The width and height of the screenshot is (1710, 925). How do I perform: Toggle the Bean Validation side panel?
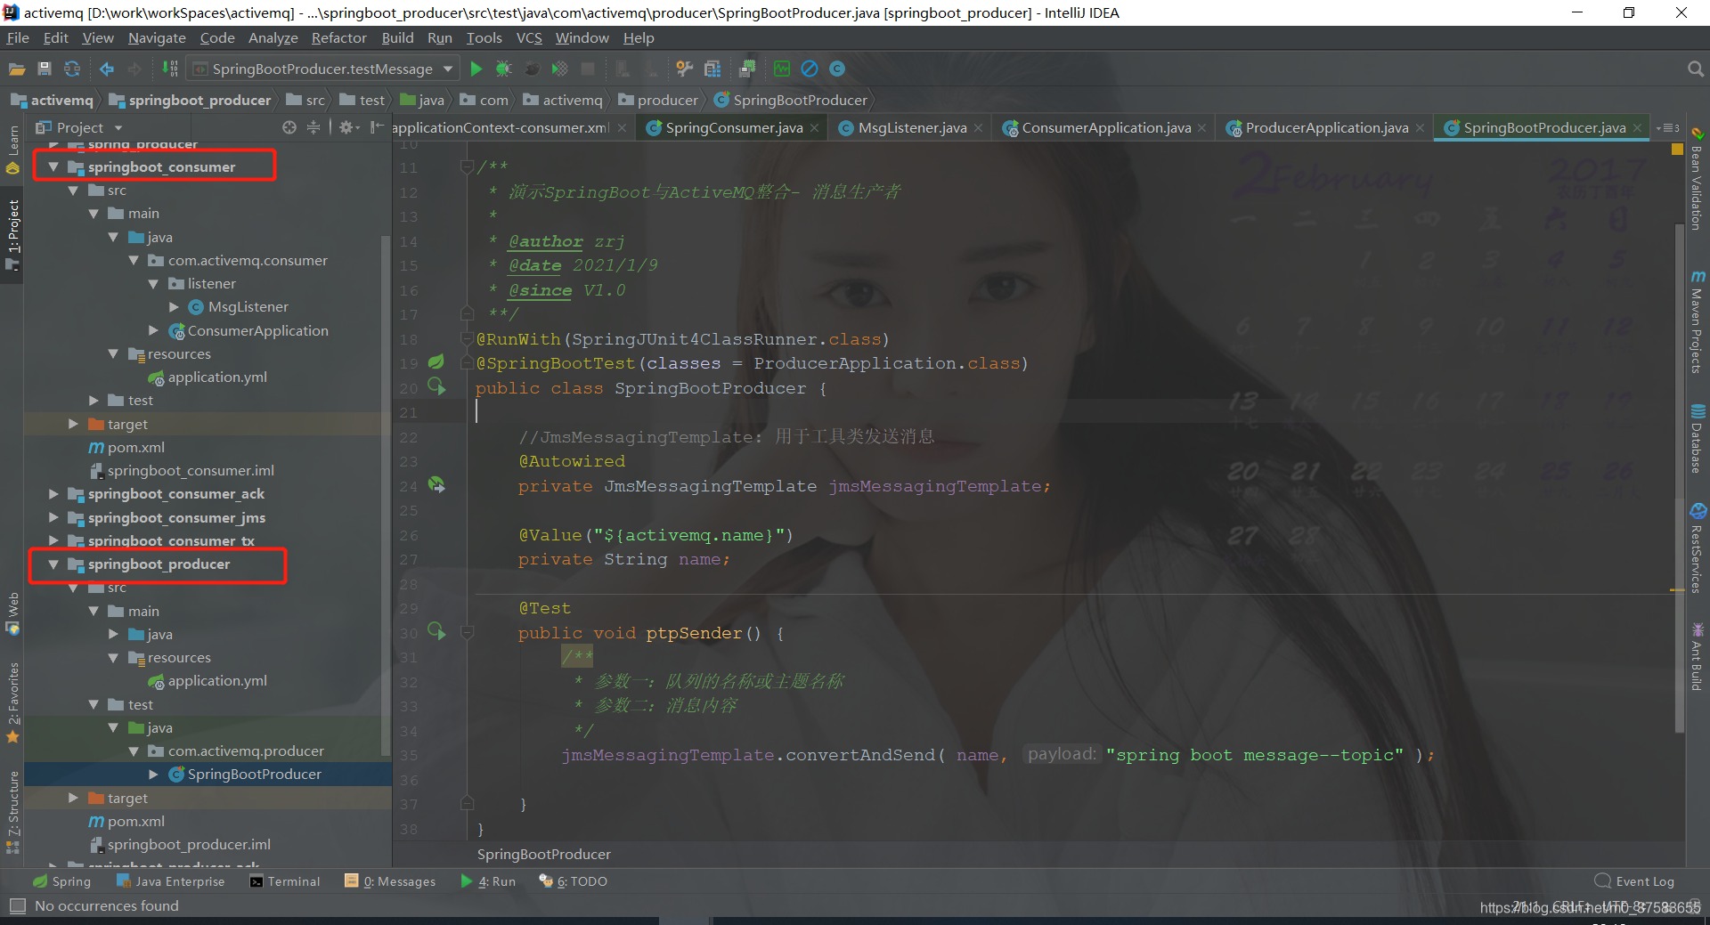pos(1698,178)
